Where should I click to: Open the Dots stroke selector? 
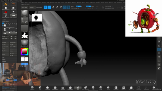pos(25,21)
